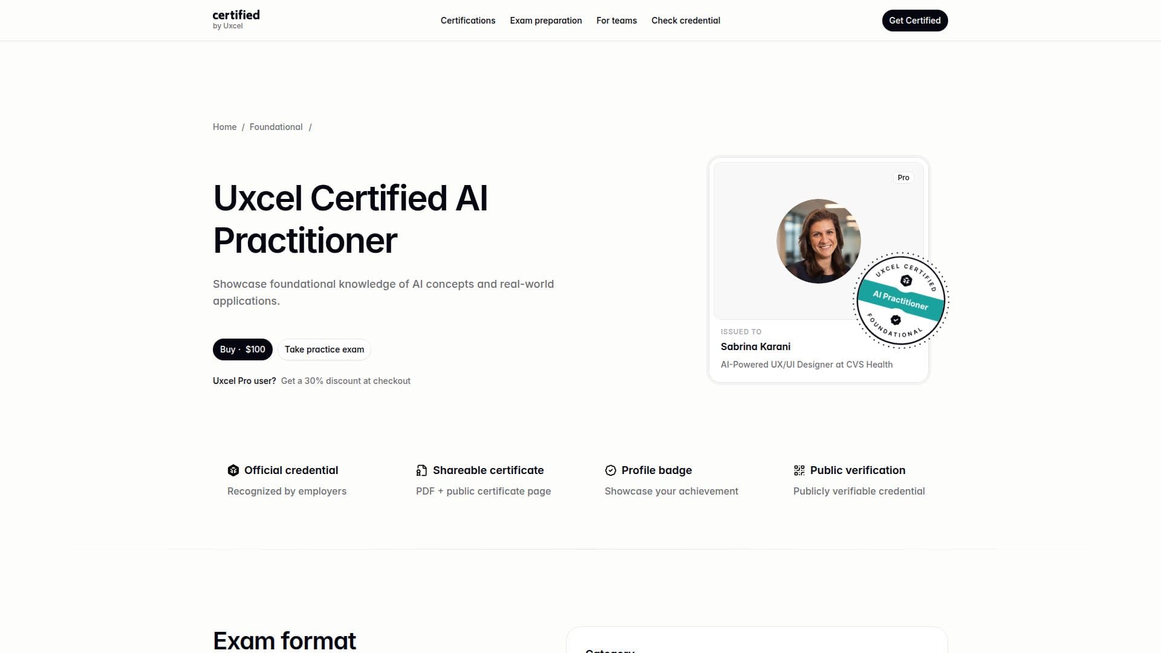
Task: Click the certified by Uxcel logo
Action: (x=236, y=20)
